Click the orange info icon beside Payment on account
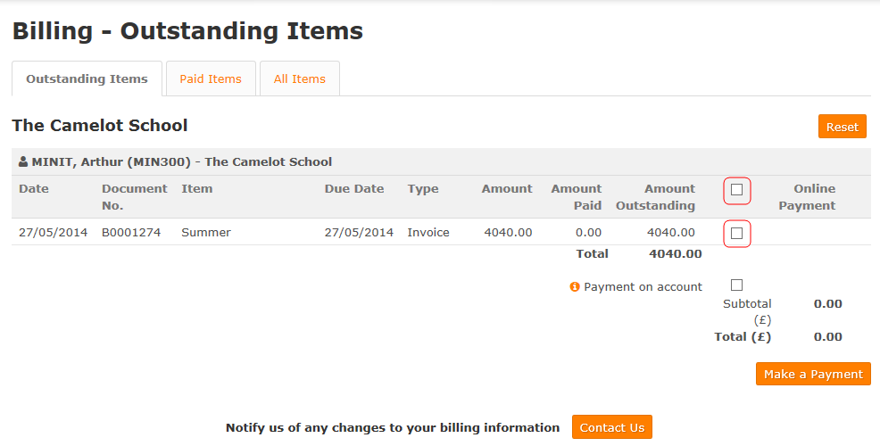The height and width of the screenshot is (446, 880). coord(574,286)
